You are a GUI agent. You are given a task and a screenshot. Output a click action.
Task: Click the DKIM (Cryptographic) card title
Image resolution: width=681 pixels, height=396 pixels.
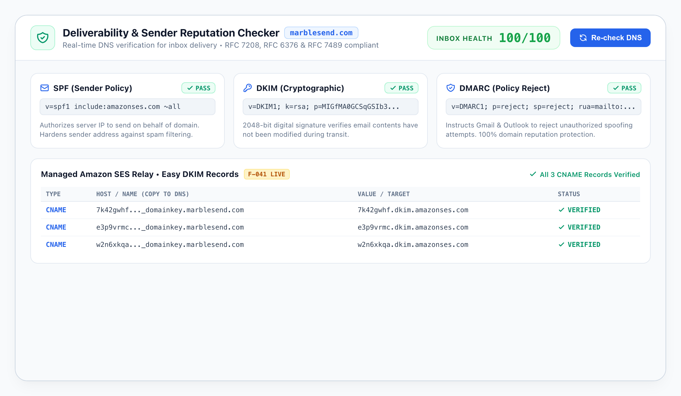tap(300, 88)
